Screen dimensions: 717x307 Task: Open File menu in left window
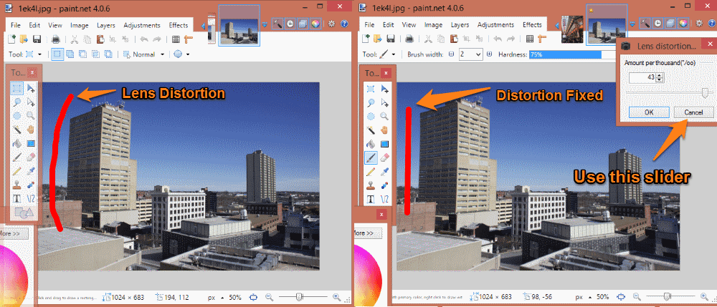click(16, 25)
